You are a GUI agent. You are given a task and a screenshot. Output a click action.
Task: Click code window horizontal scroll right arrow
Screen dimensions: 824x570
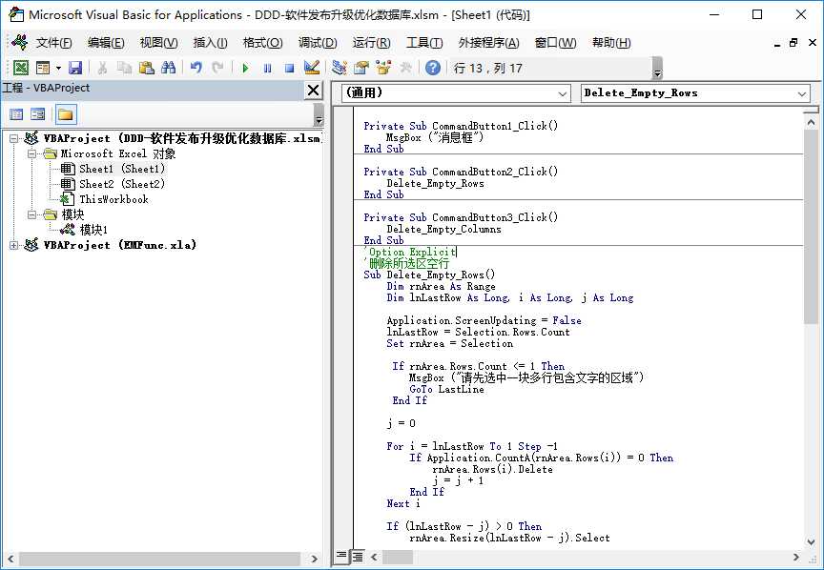pyautogui.click(x=795, y=557)
